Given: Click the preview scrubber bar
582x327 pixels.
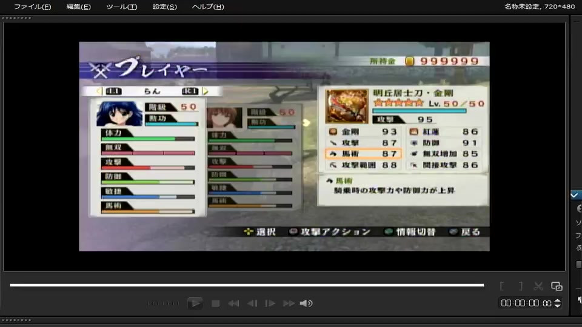Looking at the screenshot, I should 247,285.
